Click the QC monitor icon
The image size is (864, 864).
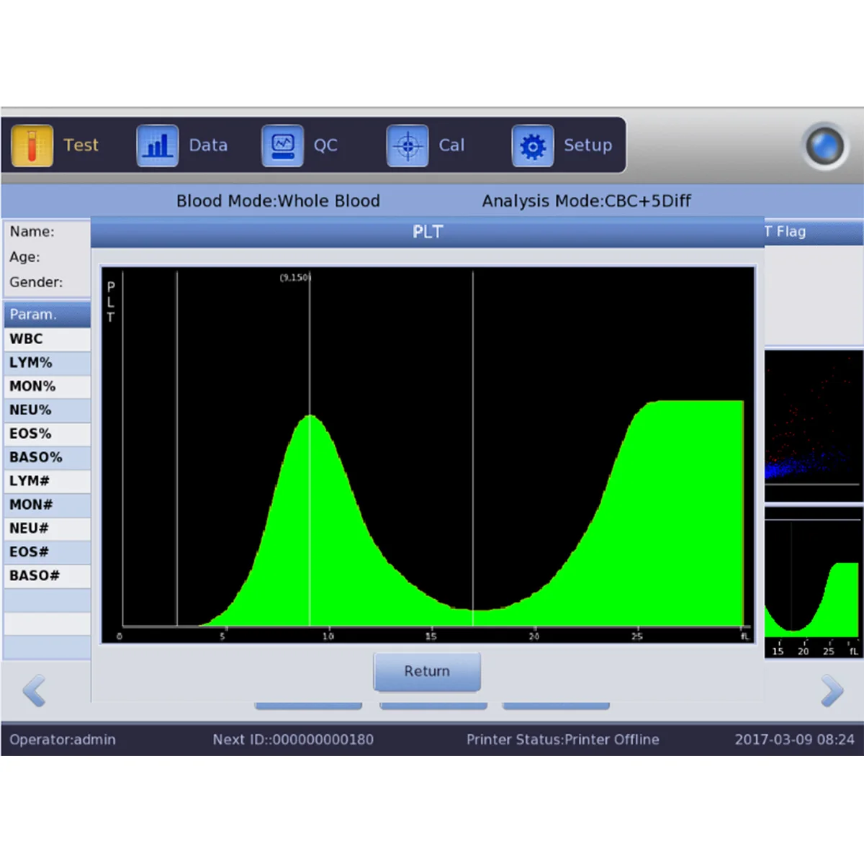282,145
